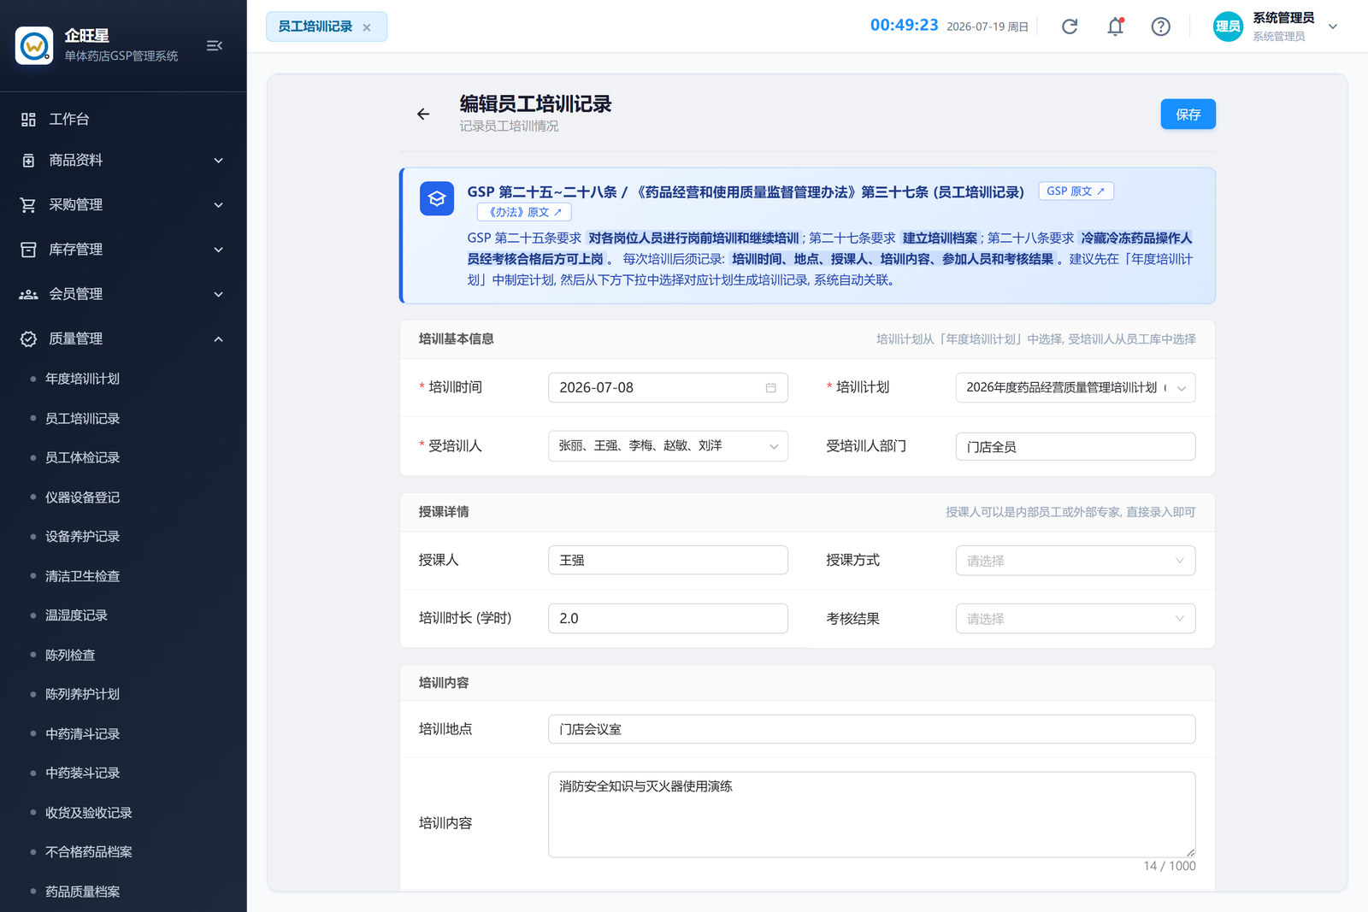Open the《办法》原文 link
1368x912 pixels.
[x=524, y=213]
